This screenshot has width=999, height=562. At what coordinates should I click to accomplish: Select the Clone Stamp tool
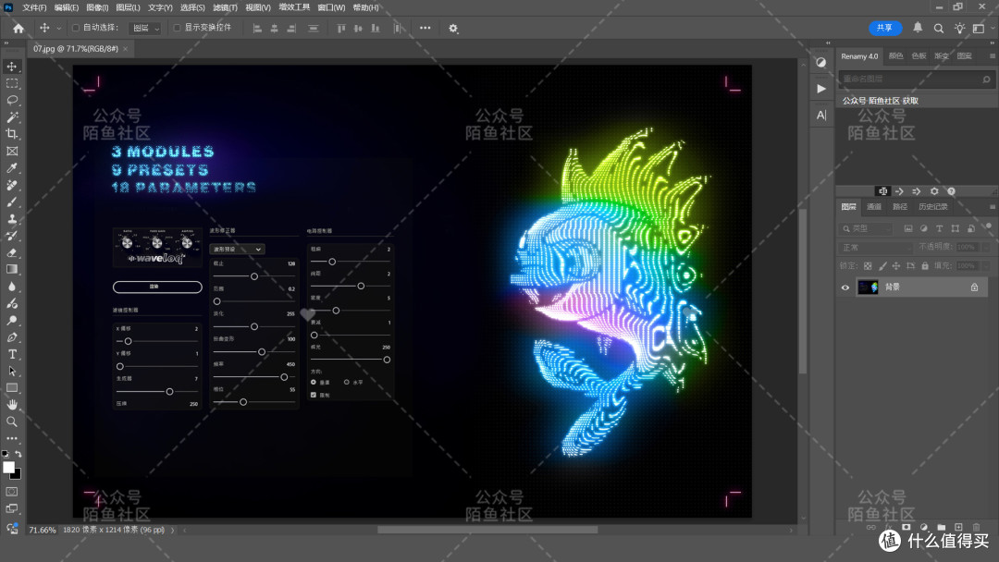point(11,218)
